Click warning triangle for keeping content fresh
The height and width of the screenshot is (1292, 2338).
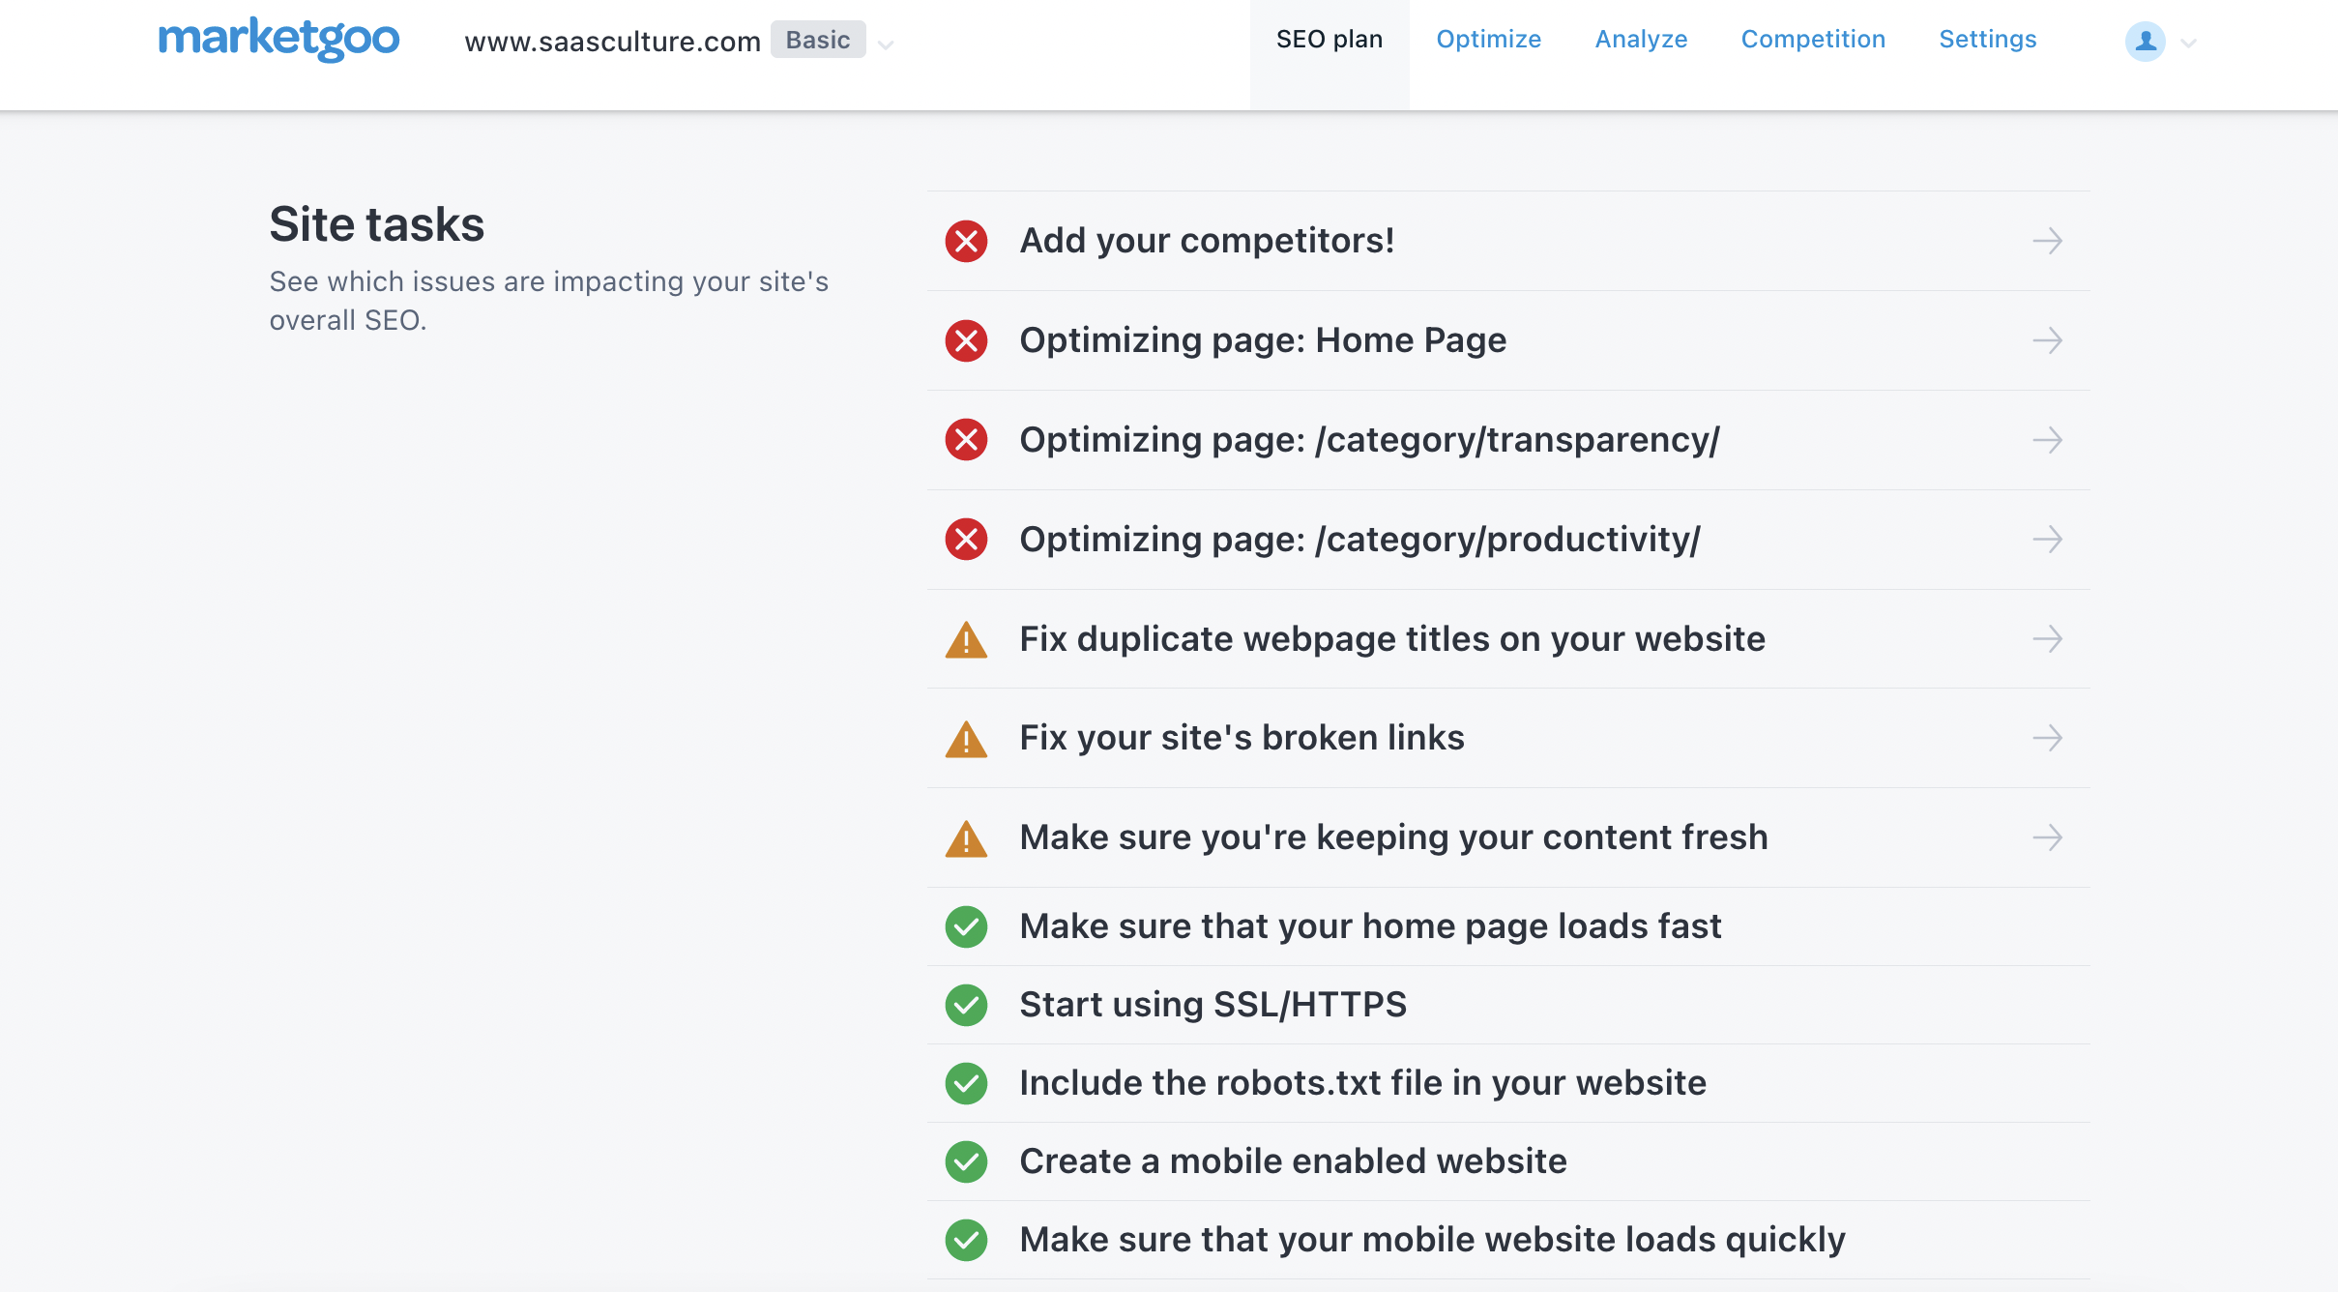pyautogui.click(x=966, y=838)
